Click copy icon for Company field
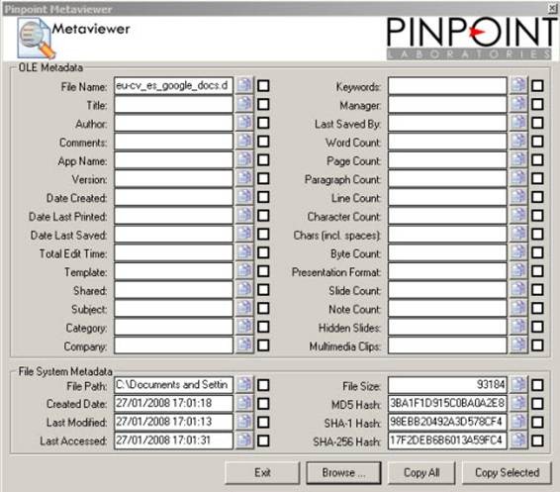 (x=244, y=345)
